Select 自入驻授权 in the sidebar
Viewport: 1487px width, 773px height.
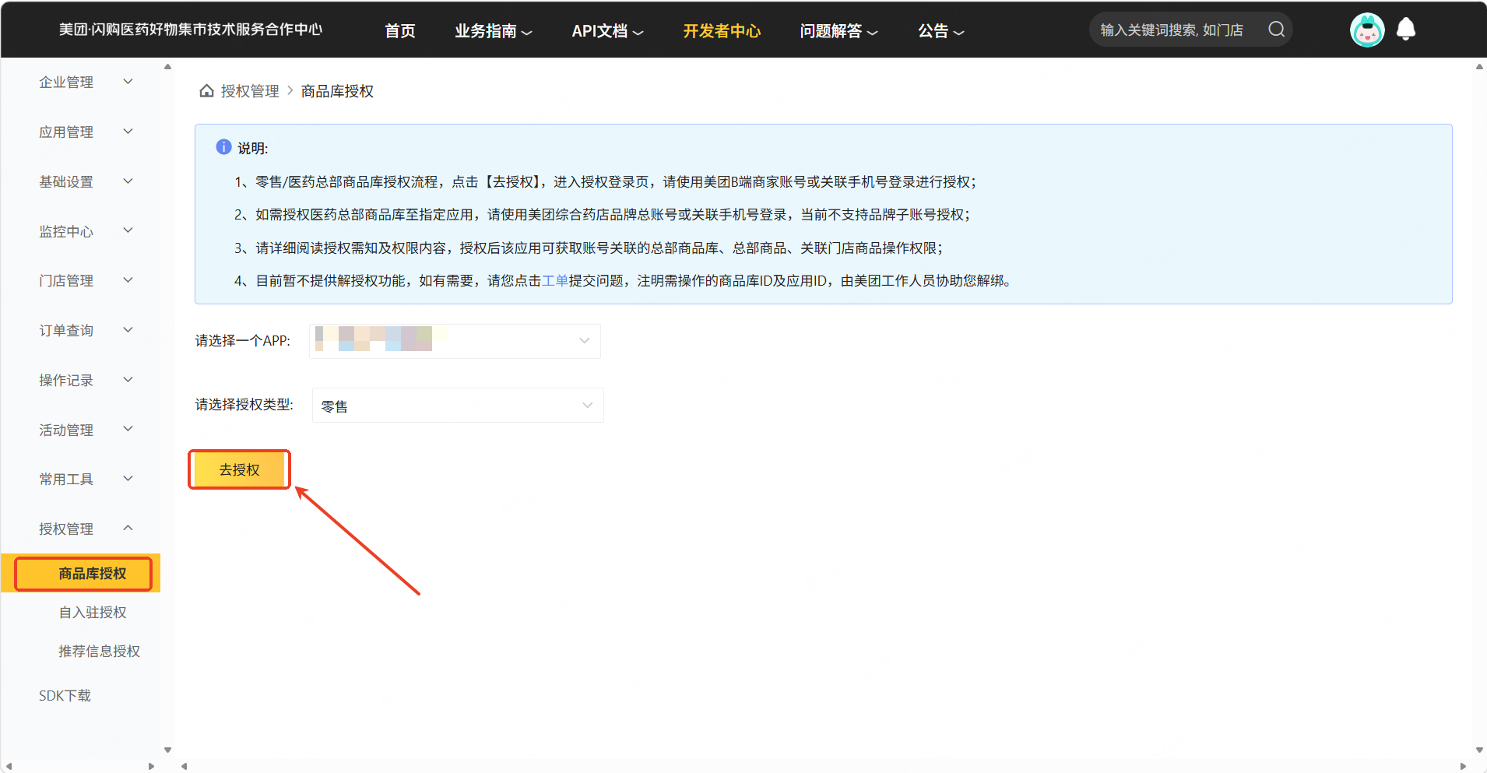tap(93, 613)
